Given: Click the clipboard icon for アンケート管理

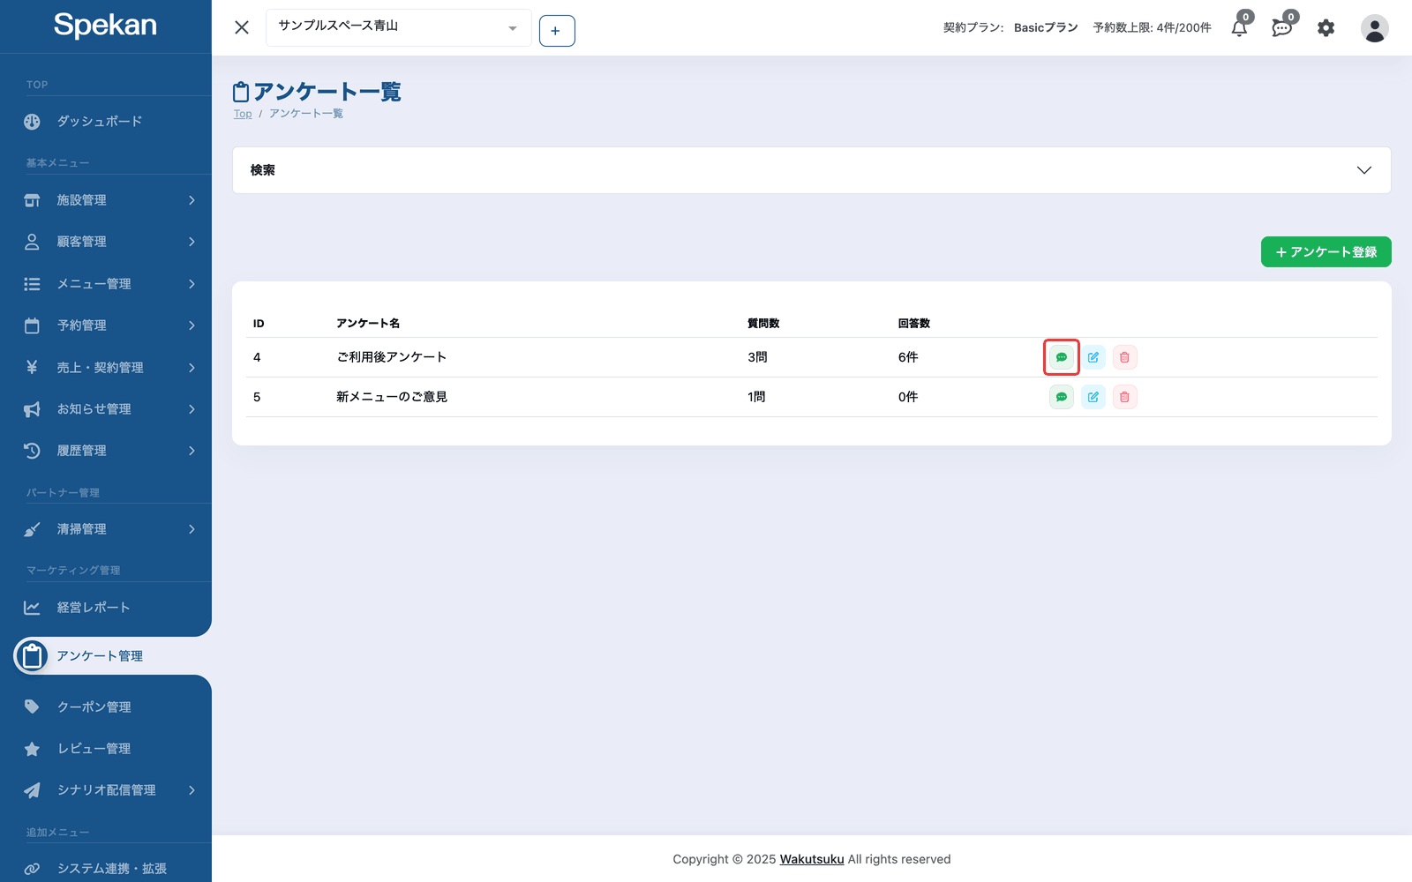Looking at the screenshot, I should coord(32,656).
